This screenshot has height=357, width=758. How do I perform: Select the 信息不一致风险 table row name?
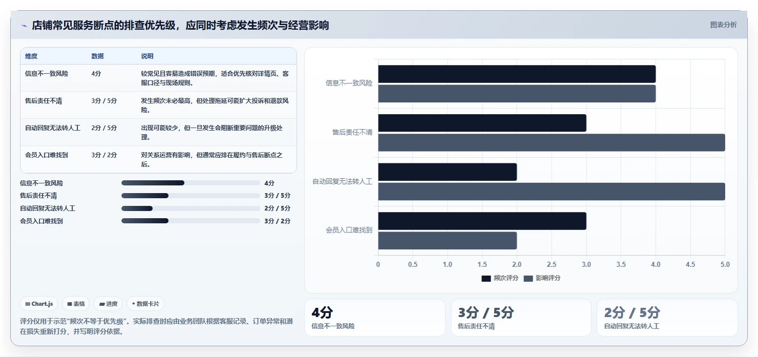pos(47,74)
